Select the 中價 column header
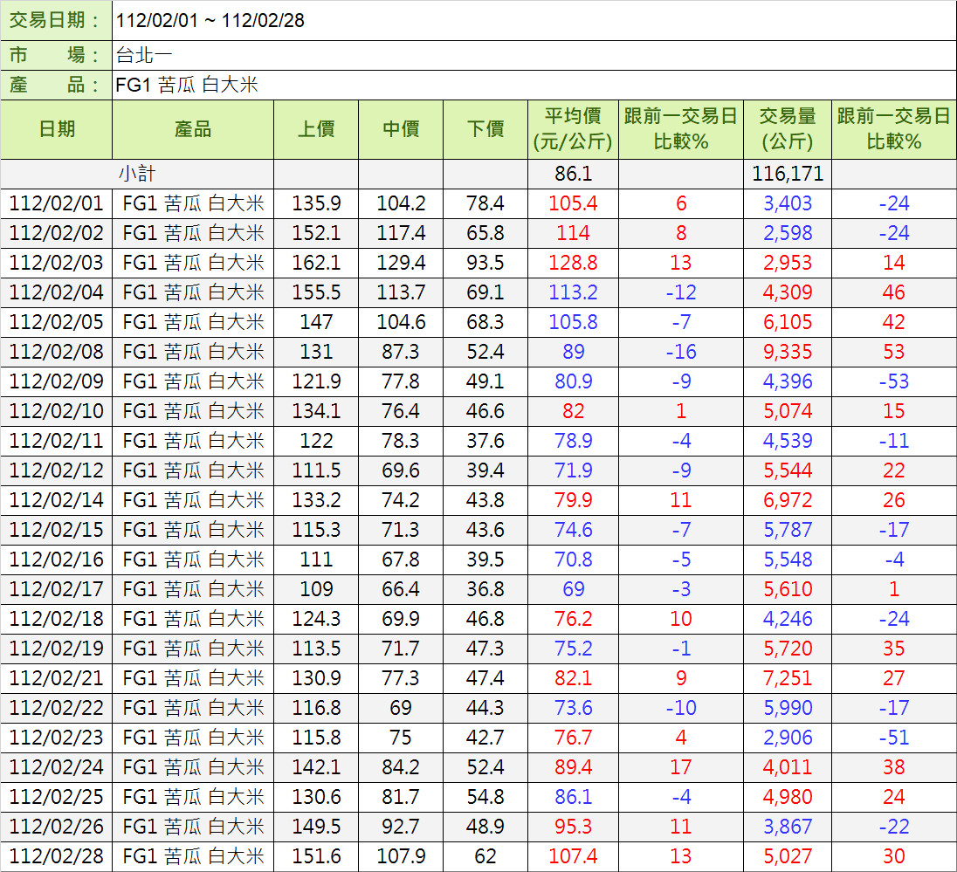This screenshot has height=872, width=957. point(401,129)
